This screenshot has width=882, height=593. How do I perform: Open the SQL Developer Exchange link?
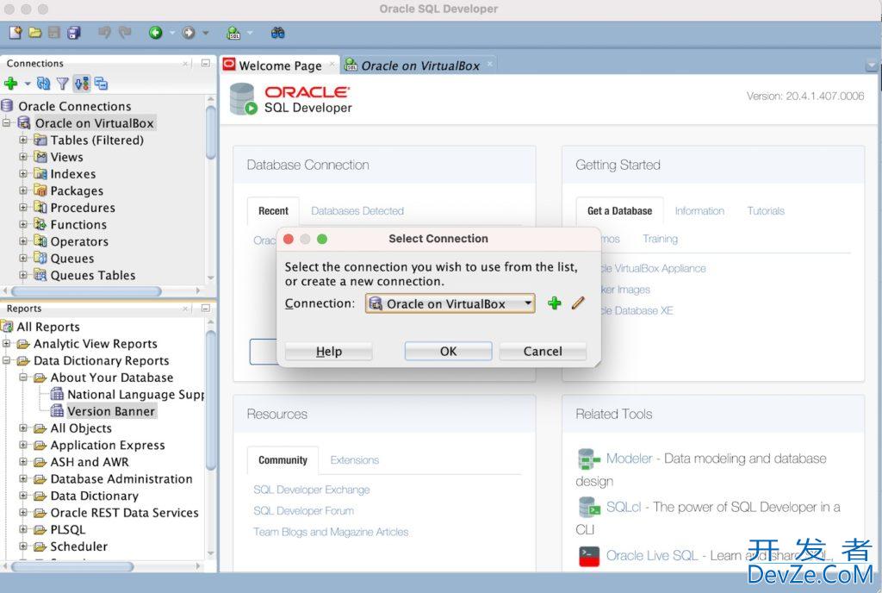[x=312, y=490]
